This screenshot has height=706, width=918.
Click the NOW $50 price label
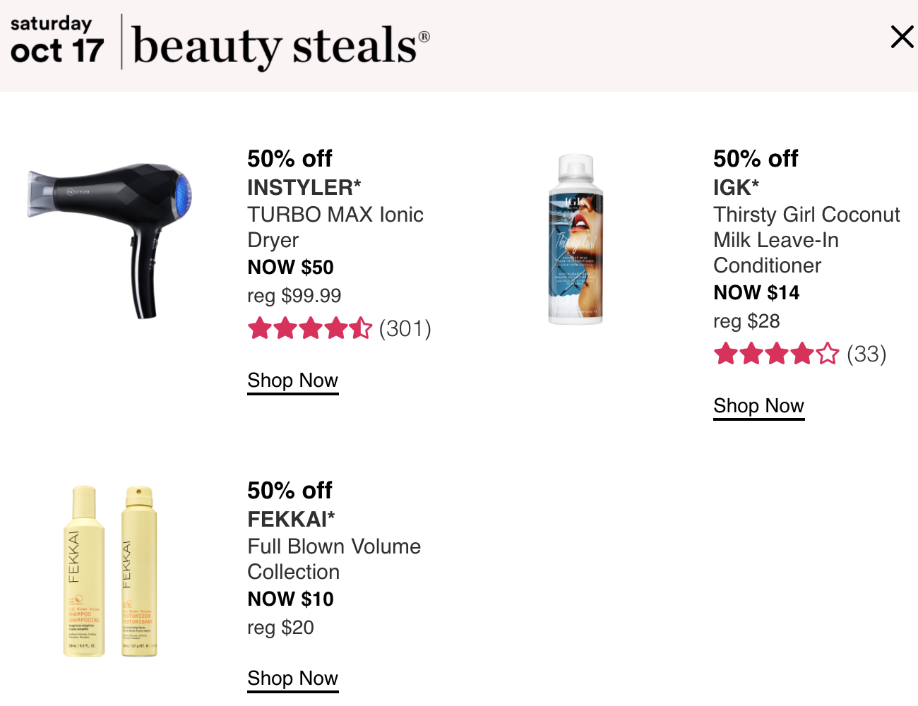coord(290,268)
